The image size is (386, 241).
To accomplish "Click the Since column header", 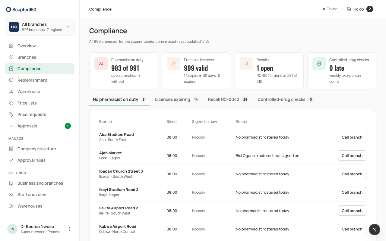I will 172,121.
